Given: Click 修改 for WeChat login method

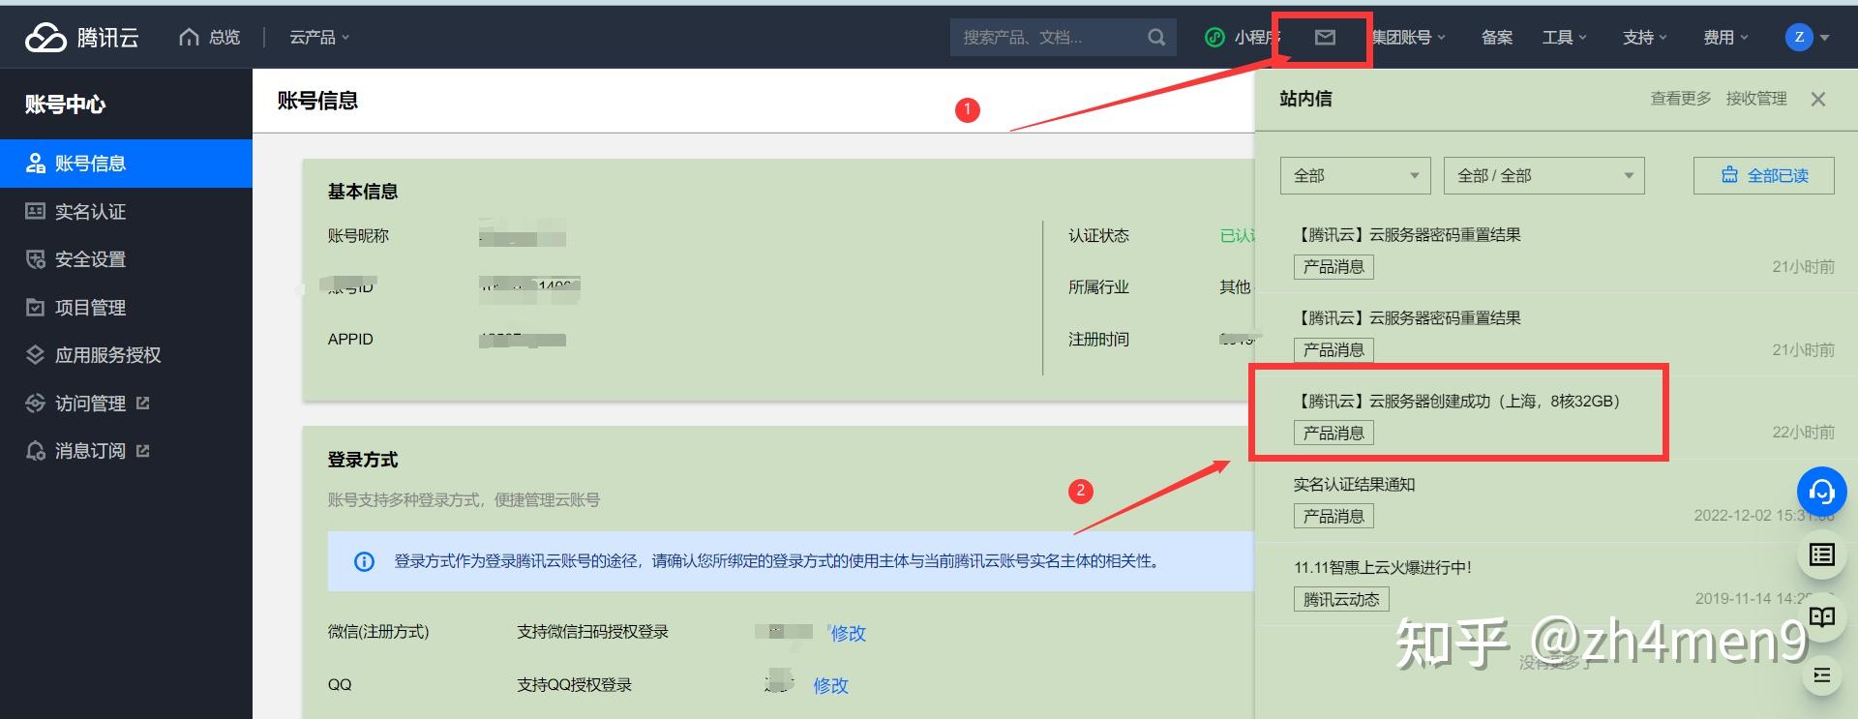Looking at the screenshot, I should (x=849, y=633).
